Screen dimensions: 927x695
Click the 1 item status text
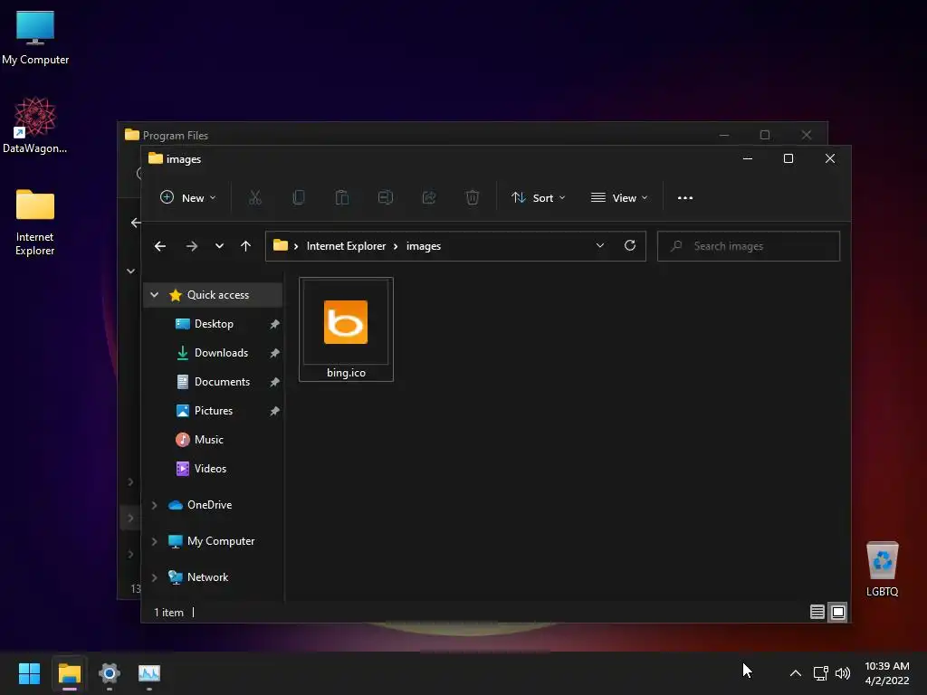(x=168, y=613)
